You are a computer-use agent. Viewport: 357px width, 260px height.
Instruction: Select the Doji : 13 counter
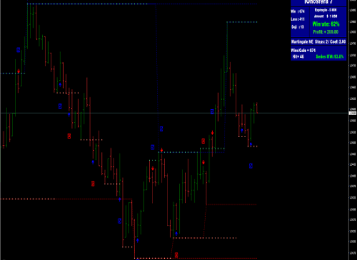(297, 27)
